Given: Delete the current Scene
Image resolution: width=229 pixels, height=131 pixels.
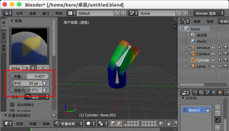Looking at the screenshot, I should click(x=185, y=13).
